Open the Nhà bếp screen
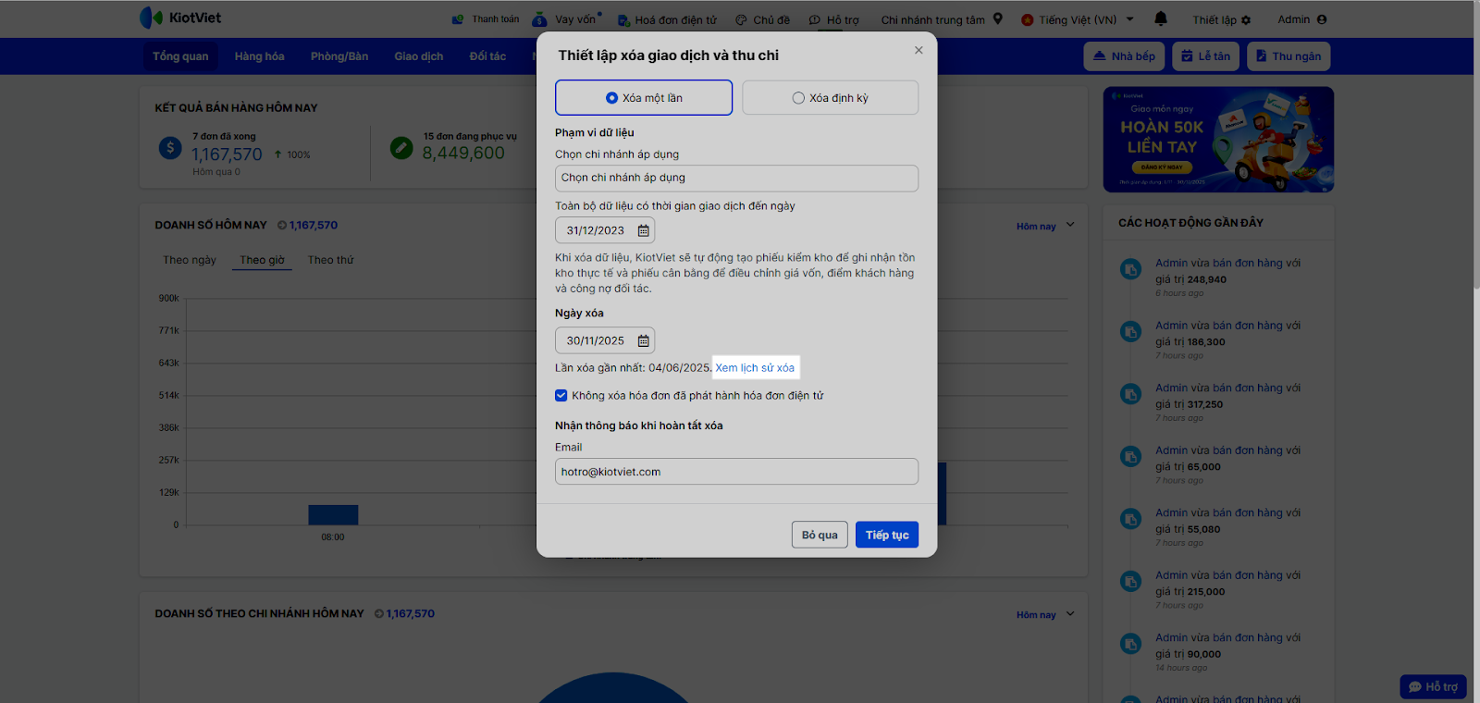 pyautogui.click(x=1124, y=56)
